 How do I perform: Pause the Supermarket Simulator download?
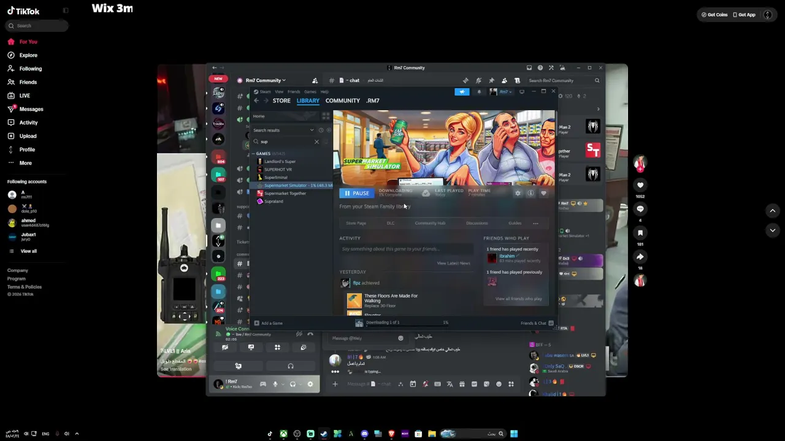pyautogui.click(x=356, y=193)
